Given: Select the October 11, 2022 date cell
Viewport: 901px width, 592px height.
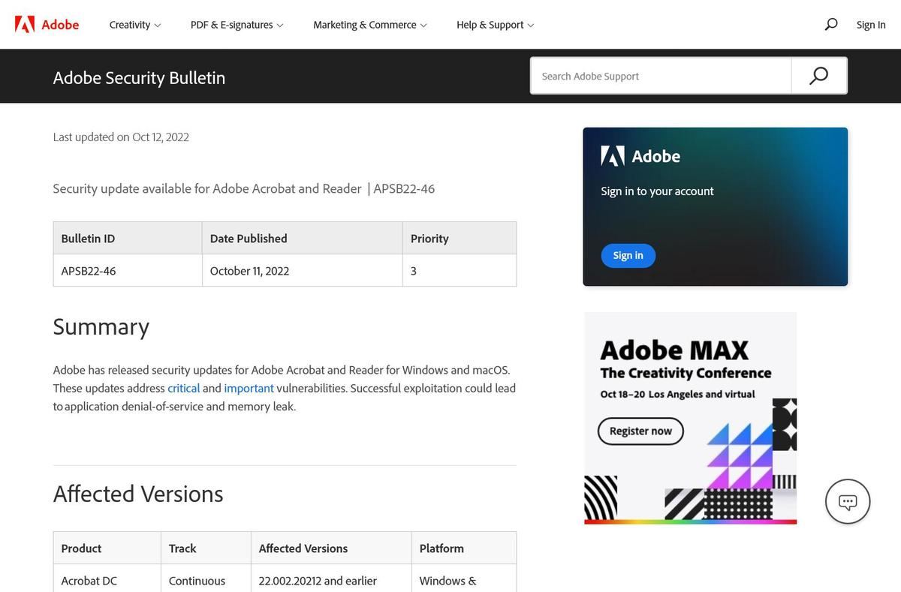Looking at the screenshot, I should click(x=303, y=270).
